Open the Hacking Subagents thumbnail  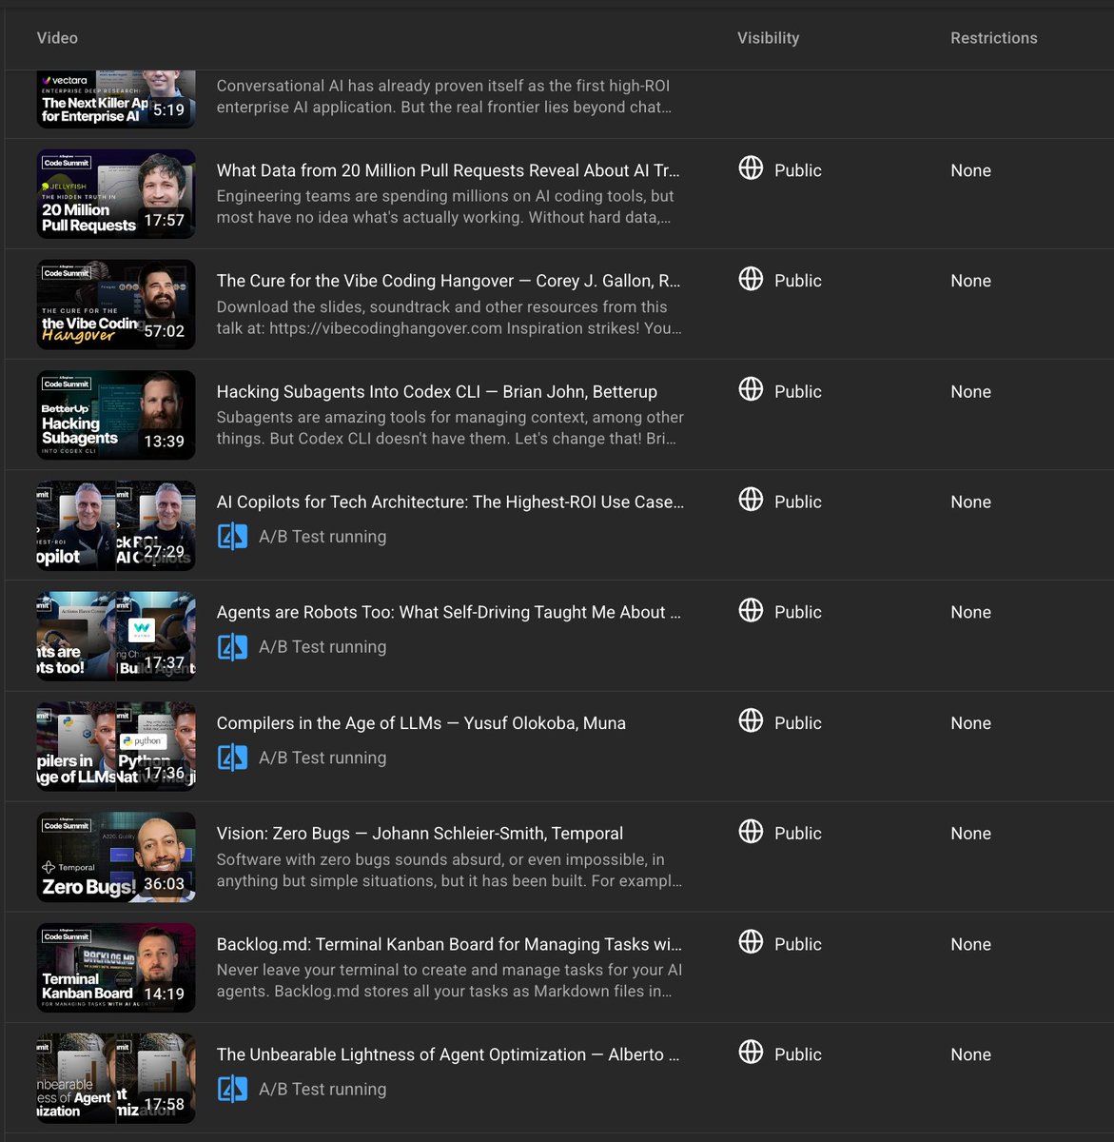click(x=116, y=415)
